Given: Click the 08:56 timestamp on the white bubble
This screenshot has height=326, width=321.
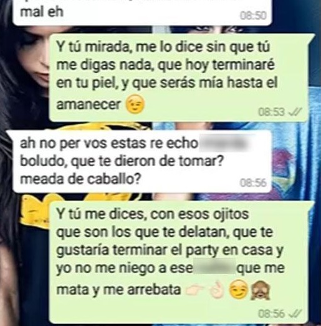Looking at the screenshot, I should [253, 183].
